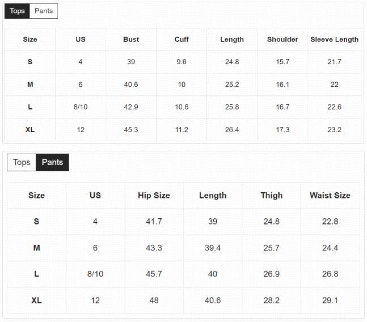Click the Bust column header
The width and height of the screenshot is (367, 322).
click(x=131, y=39)
